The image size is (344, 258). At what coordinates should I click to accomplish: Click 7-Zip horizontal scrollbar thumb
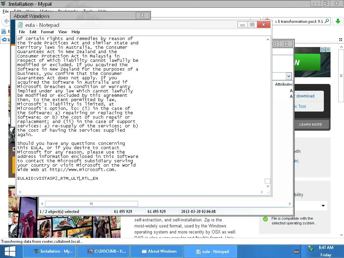tap(91, 204)
